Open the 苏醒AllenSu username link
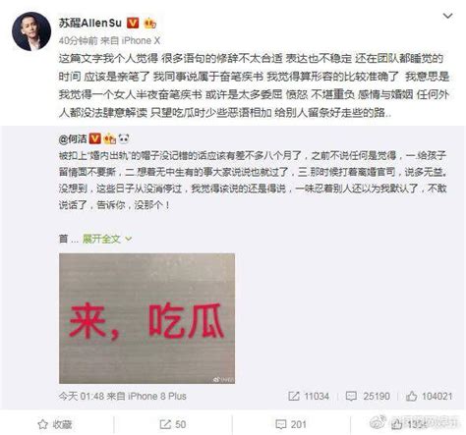Viewport: 466px width, 435px height. click(x=90, y=23)
